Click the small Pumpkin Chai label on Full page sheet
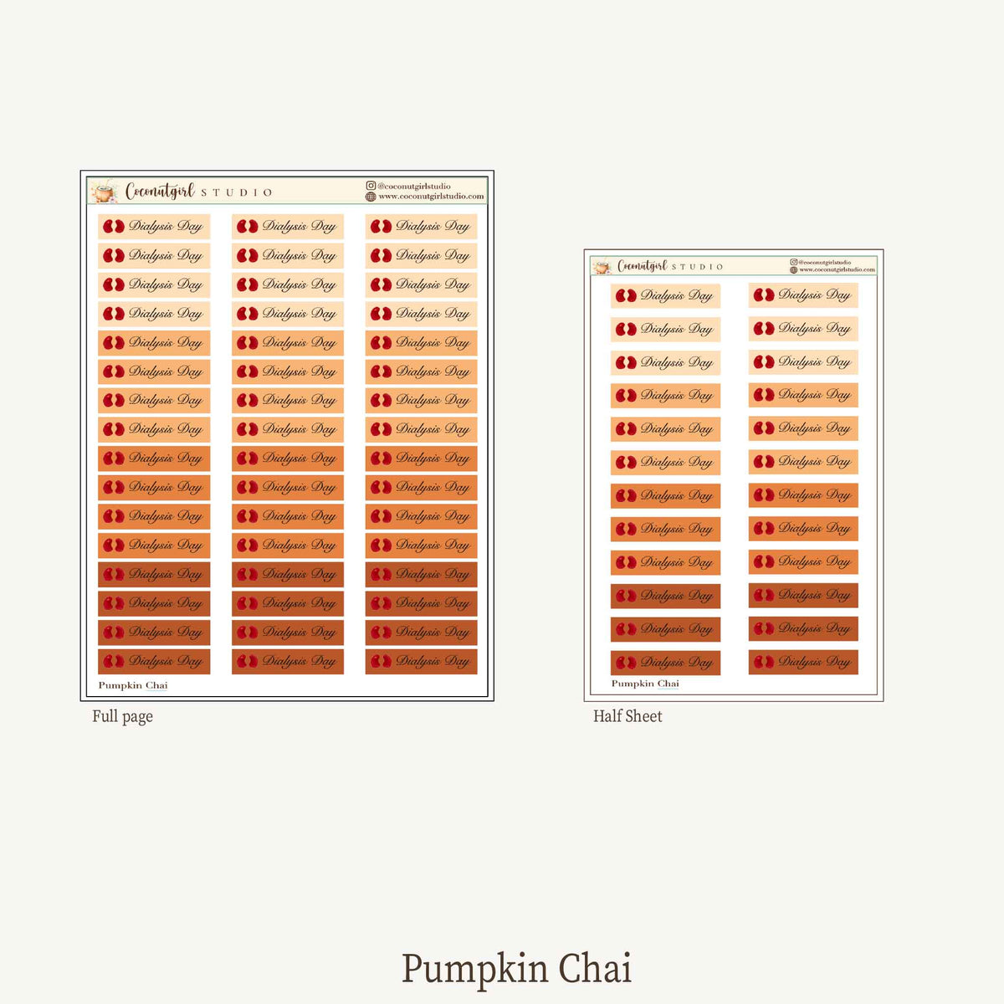The width and height of the screenshot is (1004, 1004). [x=133, y=685]
